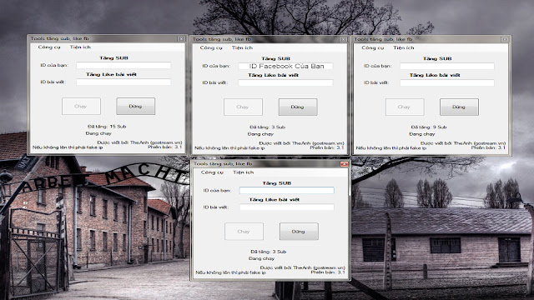Image resolution: width=534 pixels, height=300 pixels.
Task: Open Công cụ menu in the 15 Sub window
Action: 49,47
